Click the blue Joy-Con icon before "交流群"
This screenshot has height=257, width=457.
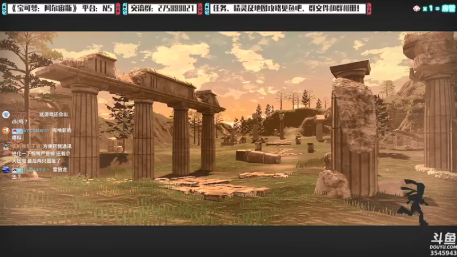click(125, 9)
